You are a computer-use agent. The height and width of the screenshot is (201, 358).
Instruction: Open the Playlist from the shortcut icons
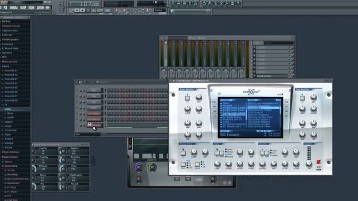point(173,3)
